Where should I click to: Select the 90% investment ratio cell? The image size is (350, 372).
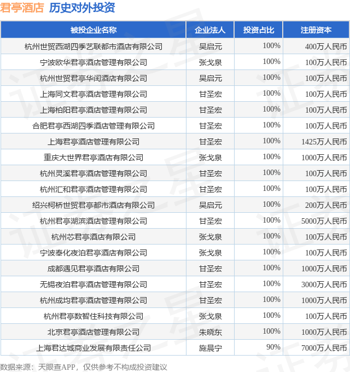[273, 347]
